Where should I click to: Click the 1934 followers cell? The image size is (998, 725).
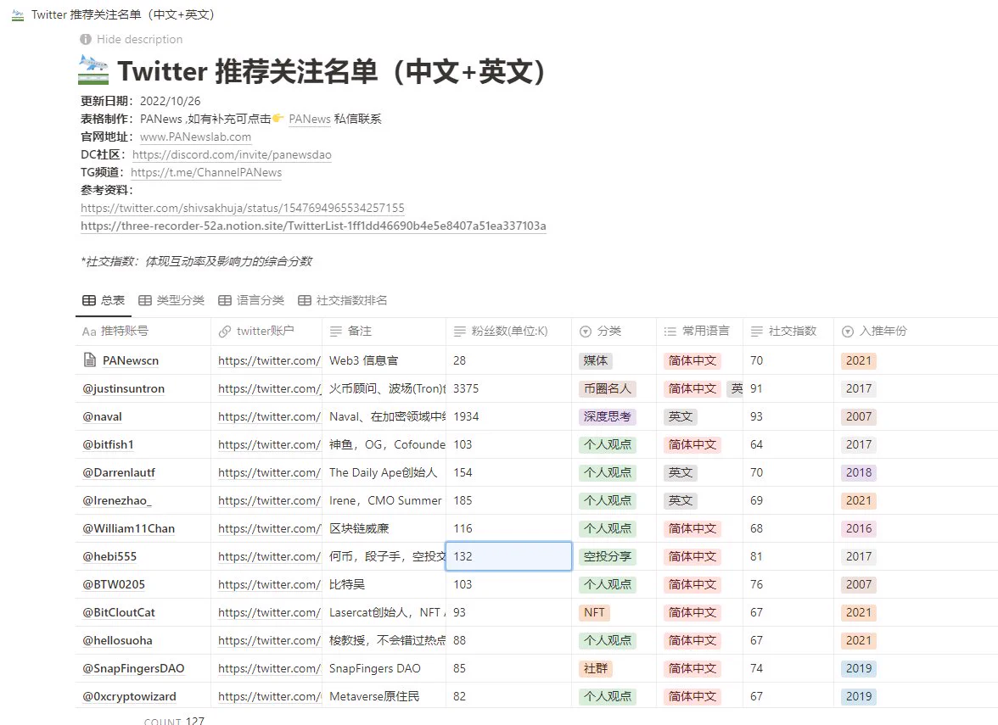508,416
